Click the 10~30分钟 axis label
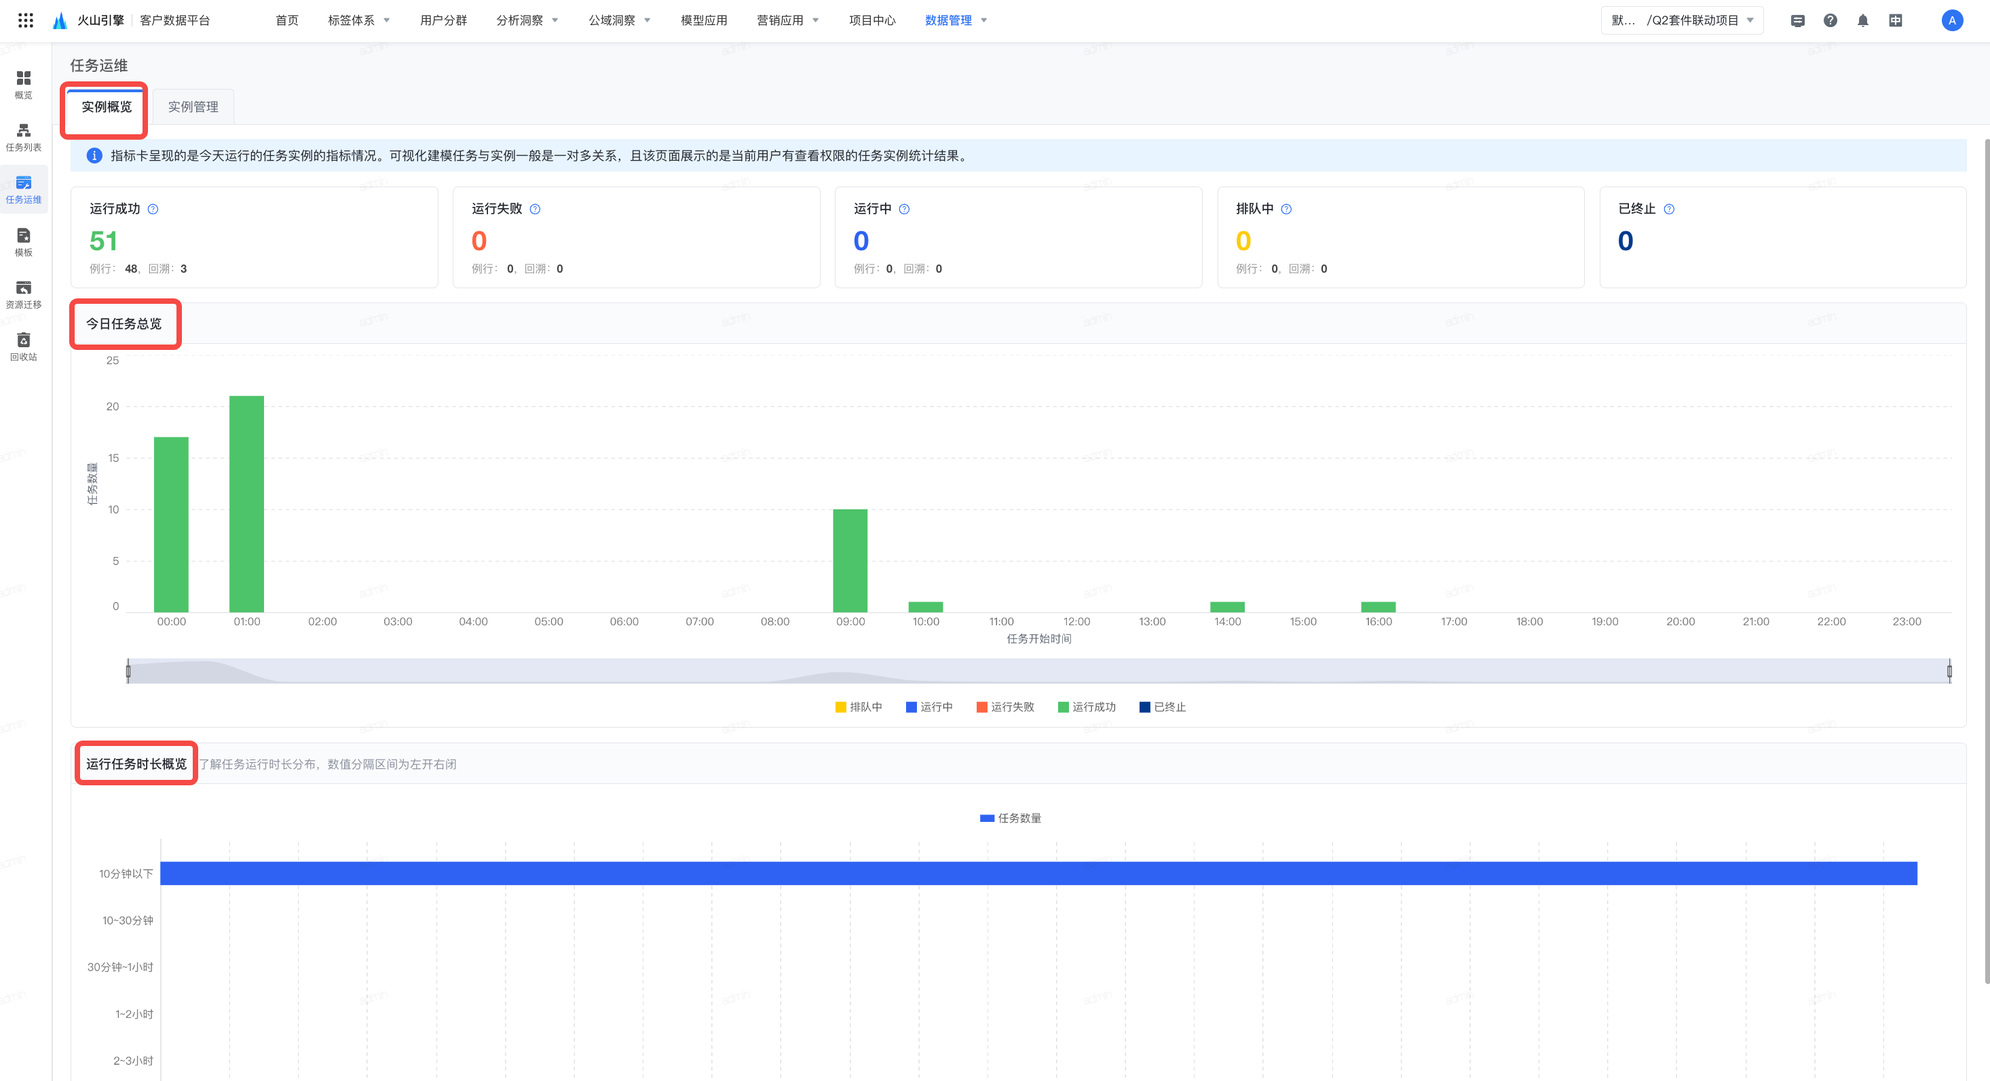 [x=128, y=920]
